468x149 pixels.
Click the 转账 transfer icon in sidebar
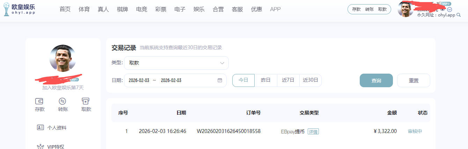[63, 101]
